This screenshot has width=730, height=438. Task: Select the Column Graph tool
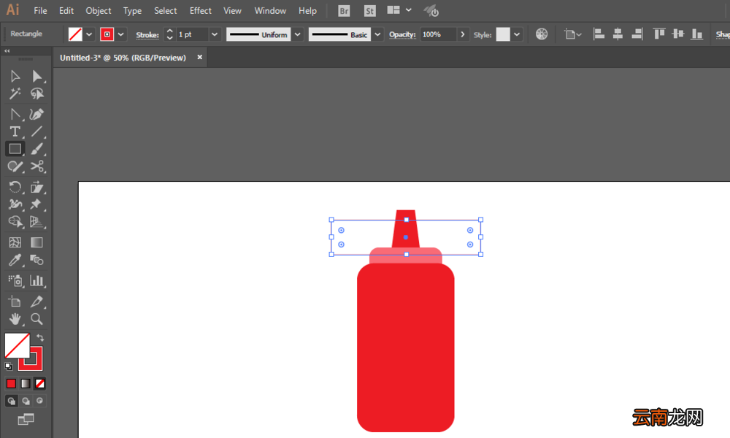pos(36,280)
